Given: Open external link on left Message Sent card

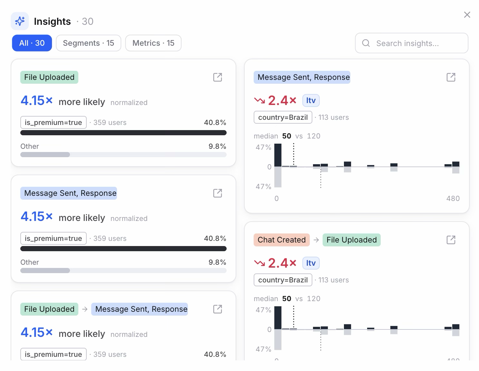Looking at the screenshot, I should 218,193.
